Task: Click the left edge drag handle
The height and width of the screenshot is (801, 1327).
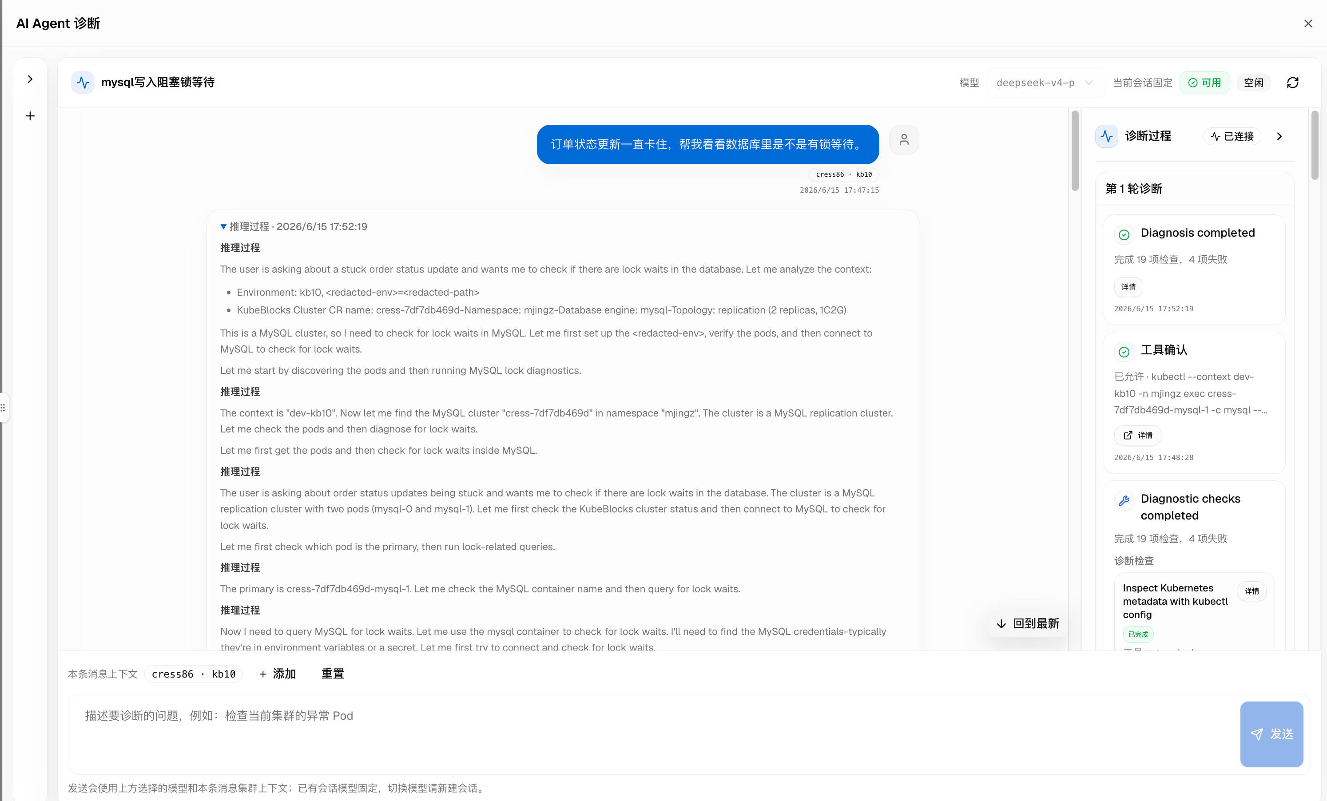Action: (x=3, y=408)
